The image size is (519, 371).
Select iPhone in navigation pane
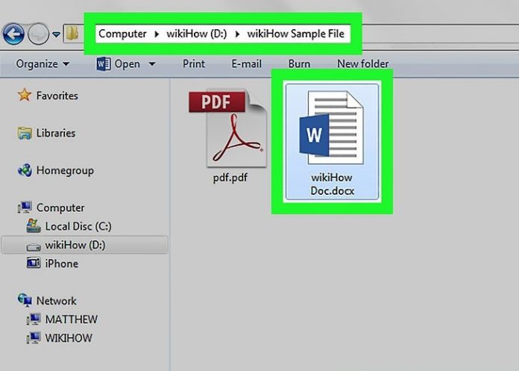coord(61,264)
